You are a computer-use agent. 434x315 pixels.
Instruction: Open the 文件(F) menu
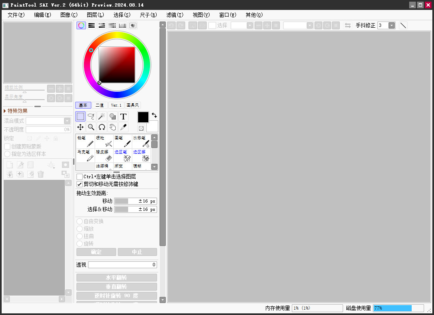pyautogui.click(x=16, y=15)
